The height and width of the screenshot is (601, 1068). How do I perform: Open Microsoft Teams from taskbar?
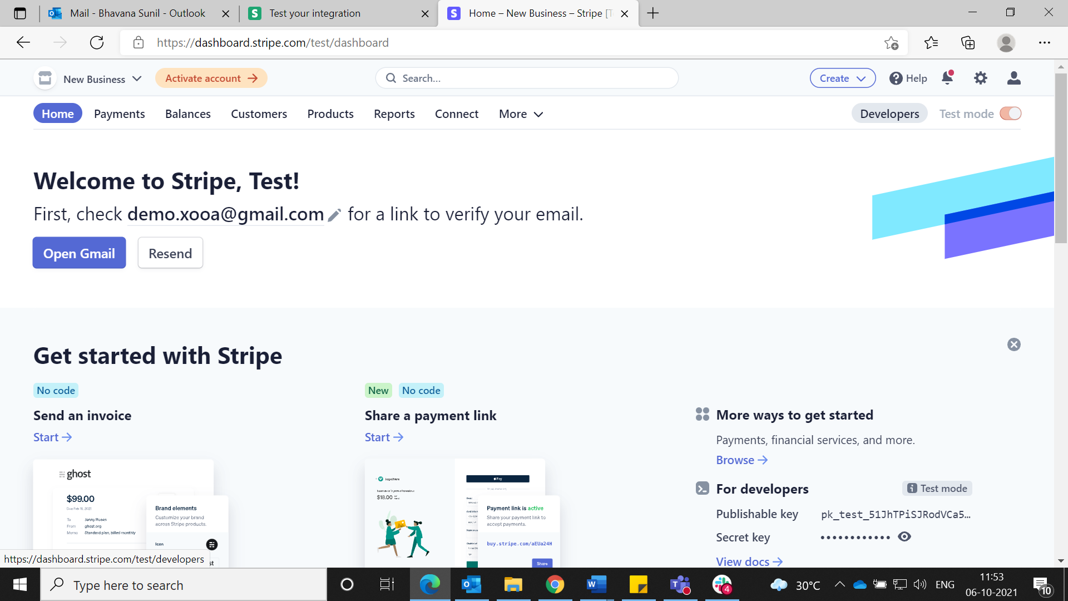point(680,585)
